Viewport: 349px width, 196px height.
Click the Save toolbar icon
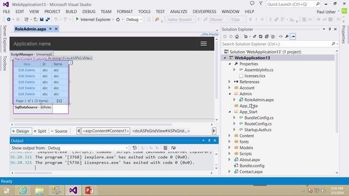pyautogui.click(x=41, y=20)
